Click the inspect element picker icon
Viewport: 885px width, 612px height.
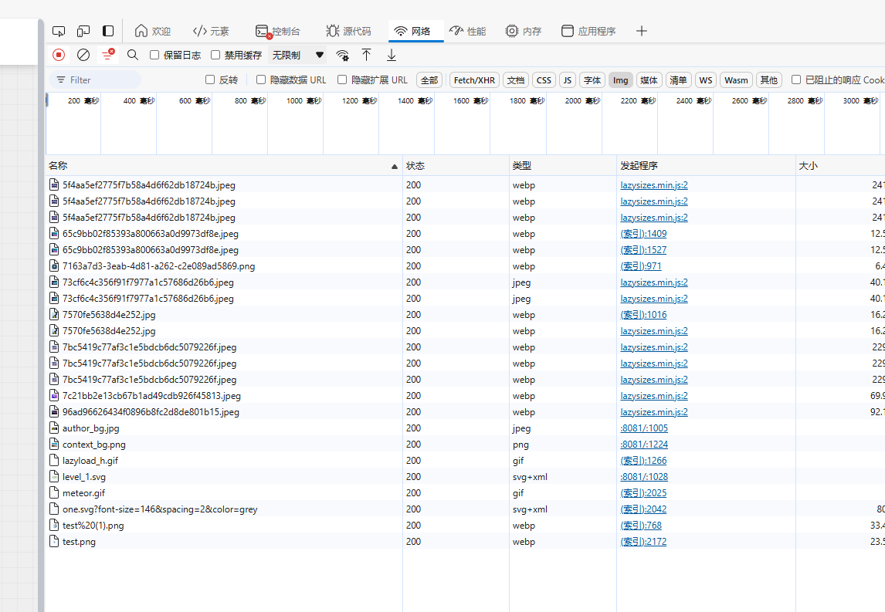(59, 31)
